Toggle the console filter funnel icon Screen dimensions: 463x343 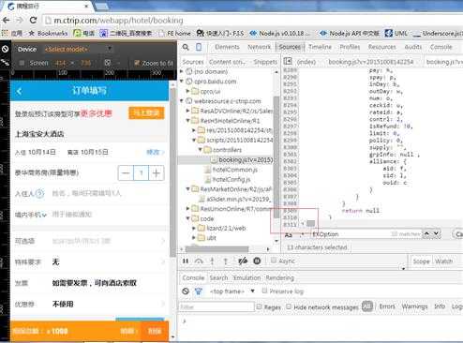pyautogui.click(x=199, y=291)
